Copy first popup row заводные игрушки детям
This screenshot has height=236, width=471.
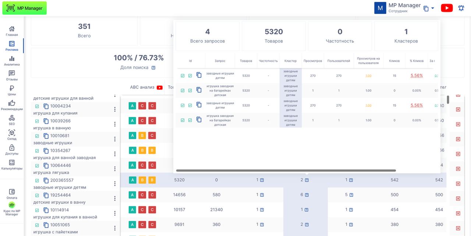point(199,75)
